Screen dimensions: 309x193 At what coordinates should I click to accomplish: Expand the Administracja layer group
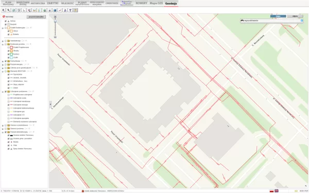coord(3,41)
